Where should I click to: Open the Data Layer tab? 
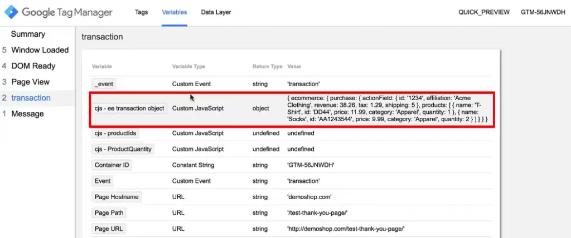[216, 12]
